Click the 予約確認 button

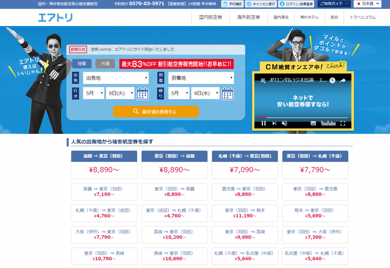[233, 4]
